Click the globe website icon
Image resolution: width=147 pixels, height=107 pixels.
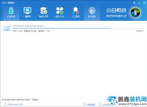92,10
